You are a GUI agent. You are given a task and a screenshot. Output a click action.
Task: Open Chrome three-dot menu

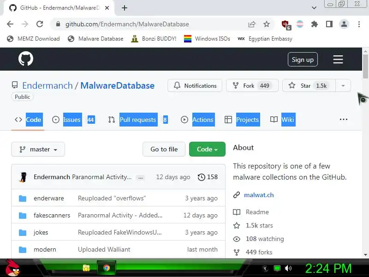pos(359,24)
